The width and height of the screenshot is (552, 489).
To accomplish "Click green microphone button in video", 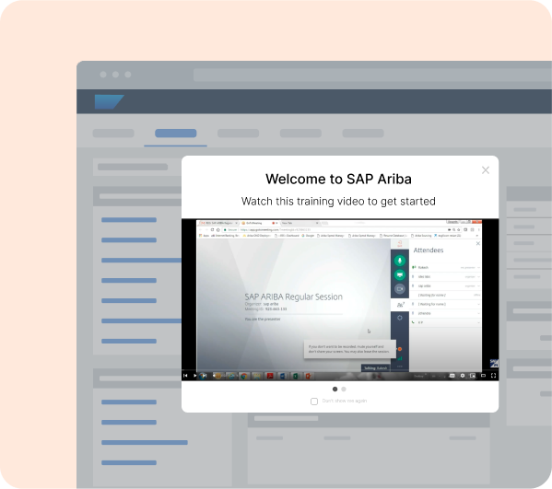I will pyautogui.click(x=400, y=261).
